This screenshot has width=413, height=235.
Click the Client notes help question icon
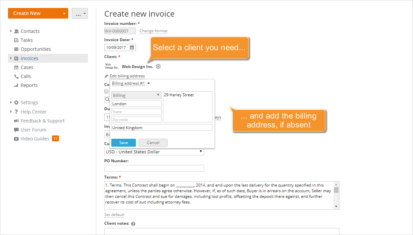[x=133, y=223]
